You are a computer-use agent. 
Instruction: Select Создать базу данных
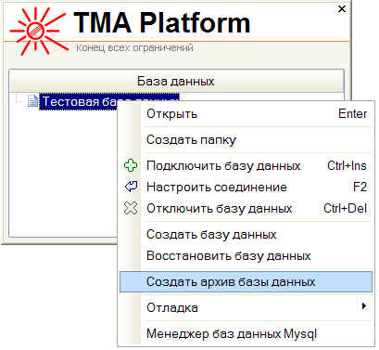[246, 234]
